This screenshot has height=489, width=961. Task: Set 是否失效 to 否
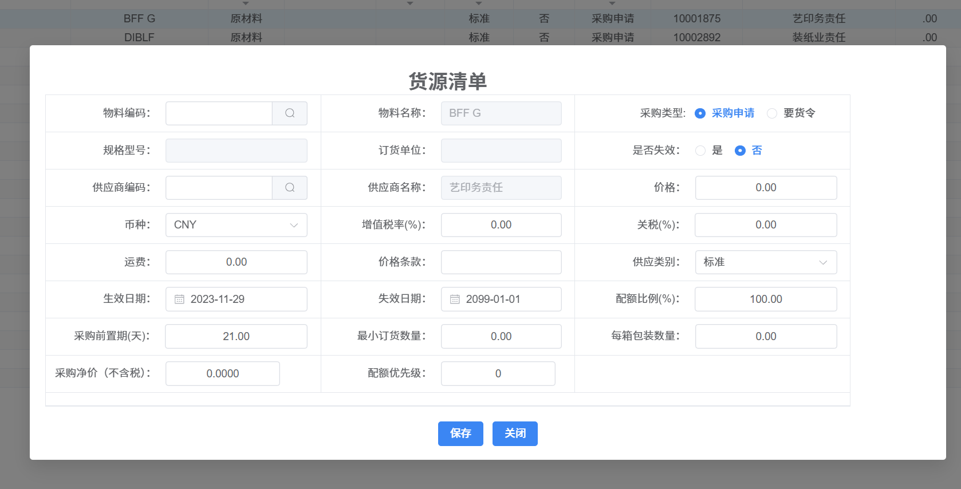[x=740, y=151]
